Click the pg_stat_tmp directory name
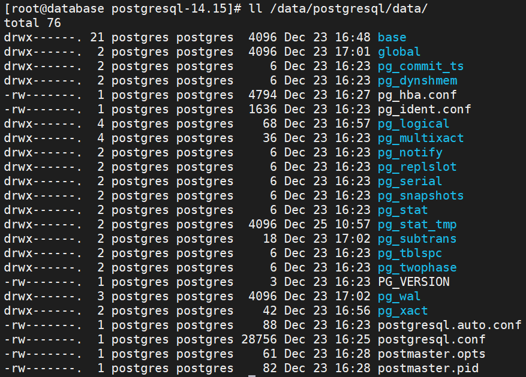 pos(417,224)
